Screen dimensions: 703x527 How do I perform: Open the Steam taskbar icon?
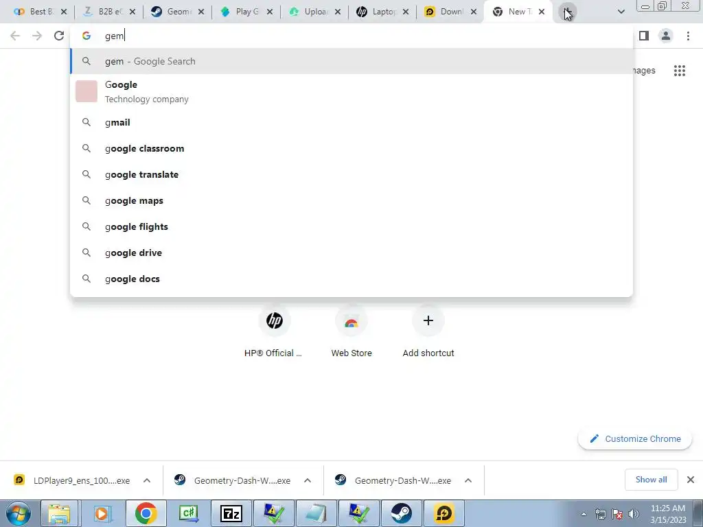[401, 513]
